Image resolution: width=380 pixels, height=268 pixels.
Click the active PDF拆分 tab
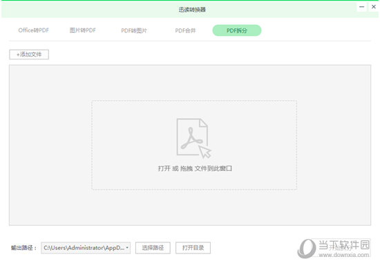[x=237, y=30]
